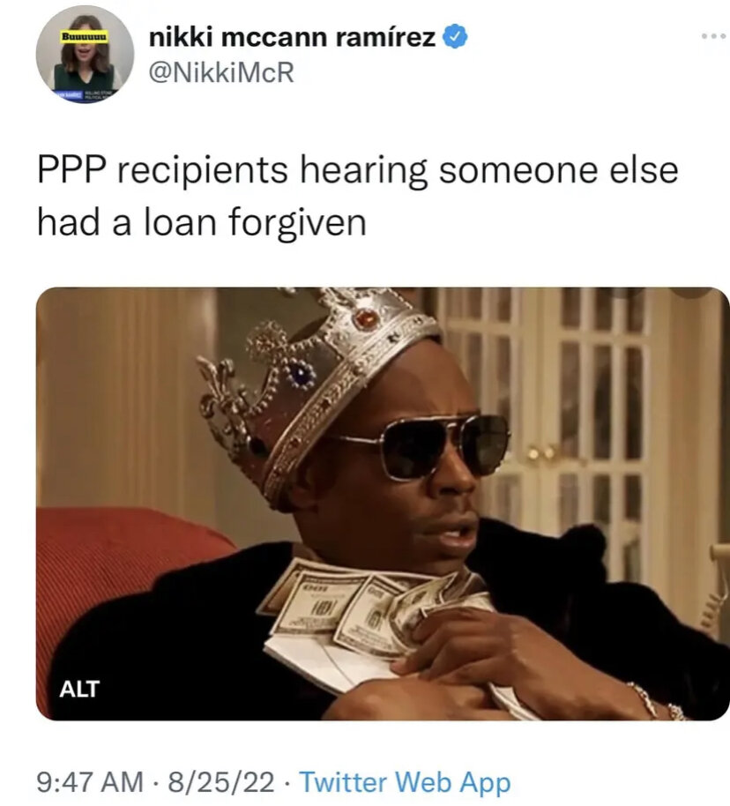The height and width of the screenshot is (806, 730).
Task: Open the nikki mccann ramírez display name
Action: pos(292,37)
